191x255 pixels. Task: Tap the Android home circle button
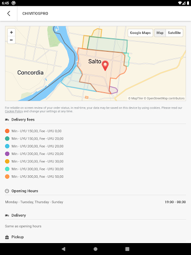(x=95, y=249)
